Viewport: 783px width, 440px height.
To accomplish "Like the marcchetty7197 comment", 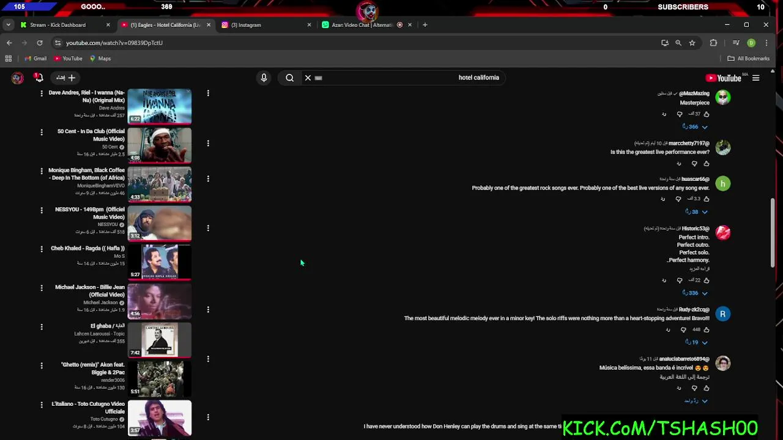I will point(707,164).
